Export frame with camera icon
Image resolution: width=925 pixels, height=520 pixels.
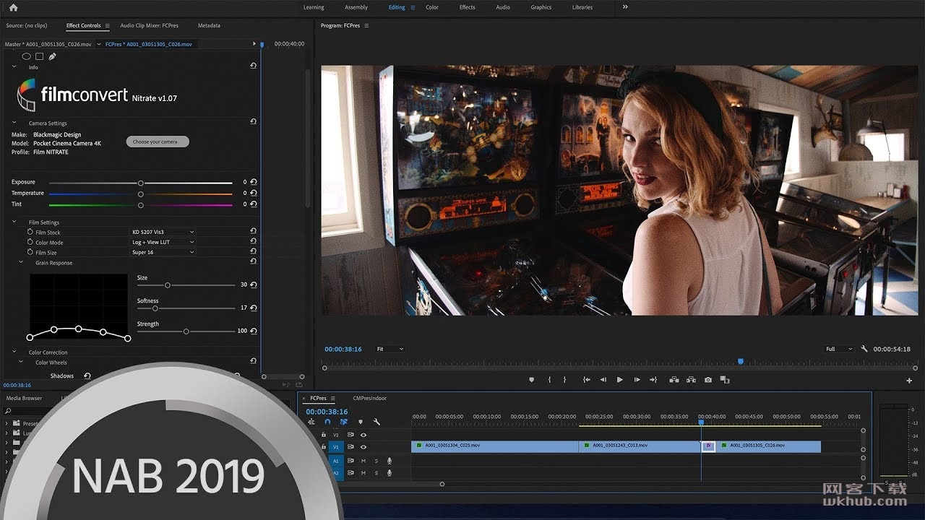point(708,380)
